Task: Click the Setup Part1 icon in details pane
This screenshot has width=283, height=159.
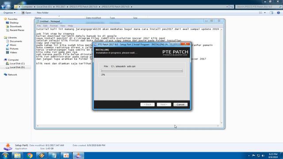Action: coord(8,147)
